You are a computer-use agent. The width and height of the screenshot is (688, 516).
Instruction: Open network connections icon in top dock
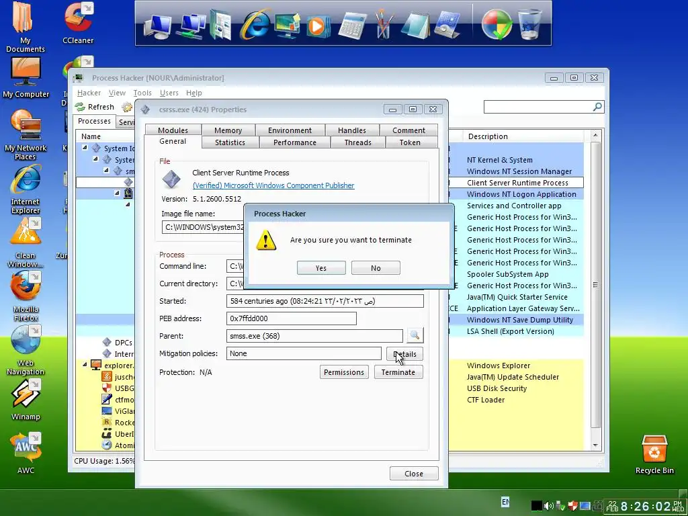click(x=191, y=26)
